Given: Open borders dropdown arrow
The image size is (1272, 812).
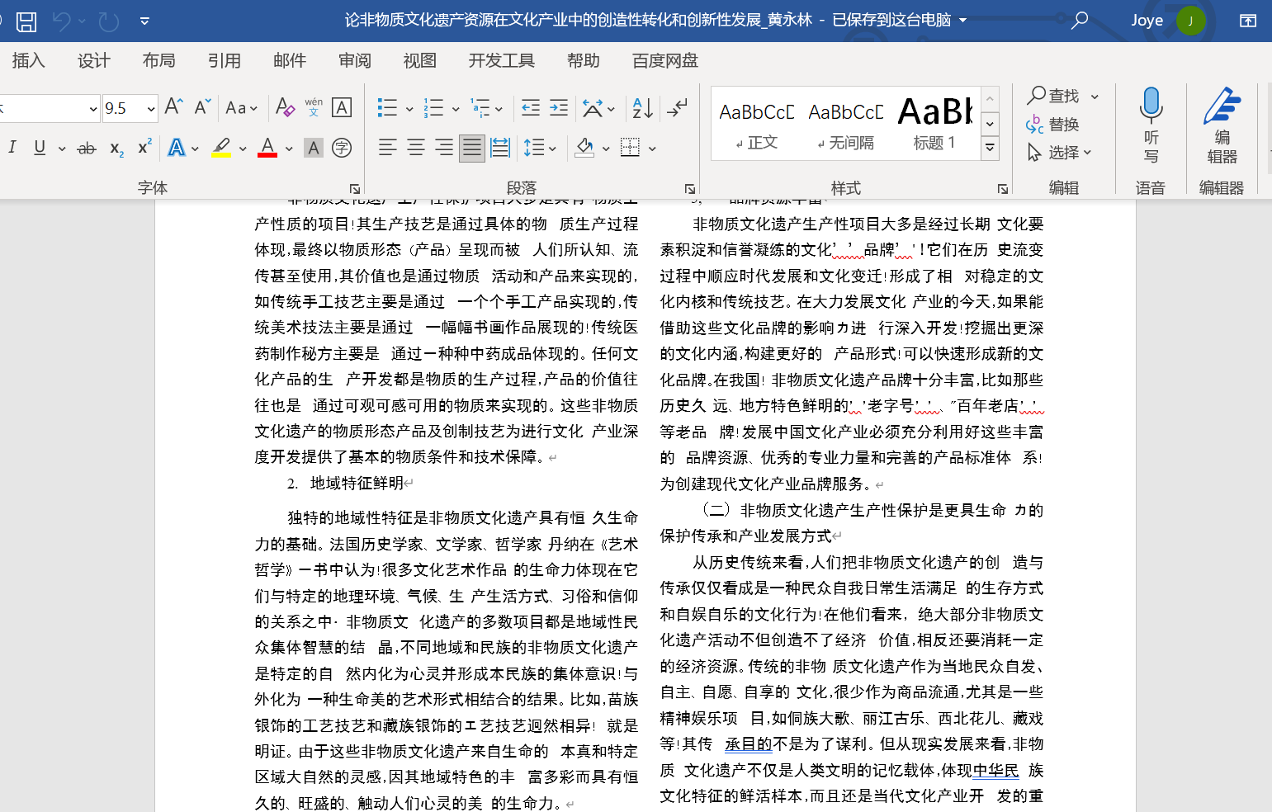Looking at the screenshot, I should click(x=652, y=149).
